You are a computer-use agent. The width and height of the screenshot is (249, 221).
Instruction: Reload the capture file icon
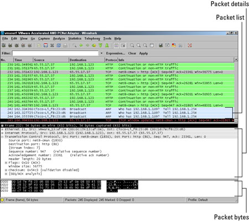(x=59, y=45)
